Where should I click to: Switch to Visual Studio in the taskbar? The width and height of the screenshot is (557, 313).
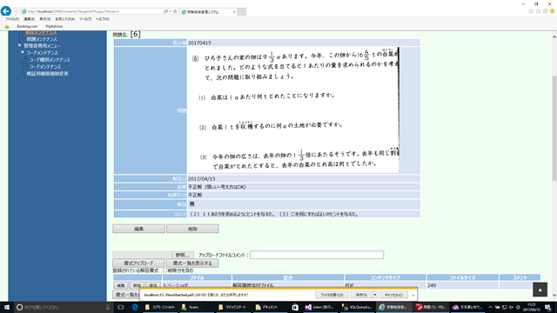(319, 307)
